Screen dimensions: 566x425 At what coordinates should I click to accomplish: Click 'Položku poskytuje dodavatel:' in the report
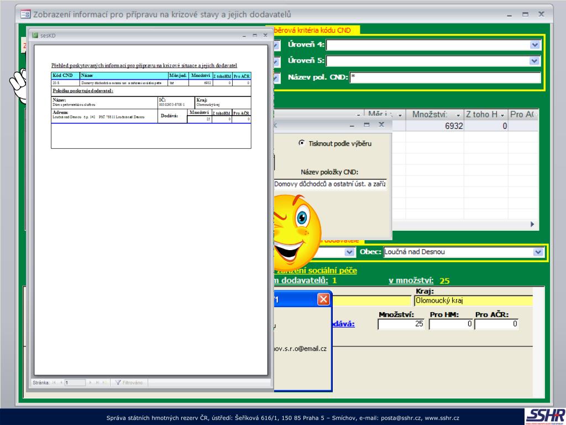coord(83,91)
